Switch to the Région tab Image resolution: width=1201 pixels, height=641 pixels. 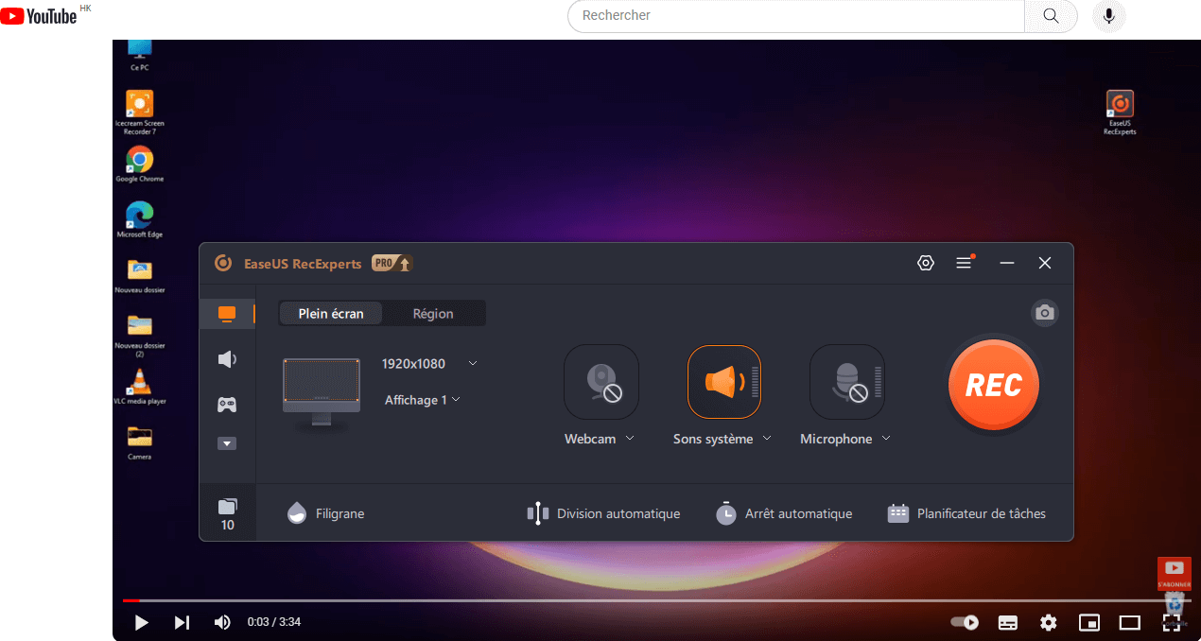pos(433,314)
